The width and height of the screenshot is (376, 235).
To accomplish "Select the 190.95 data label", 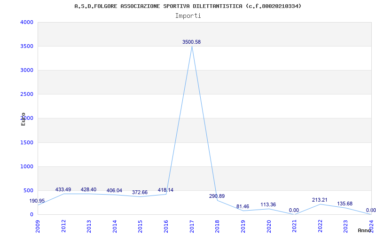I will (x=37, y=201).
